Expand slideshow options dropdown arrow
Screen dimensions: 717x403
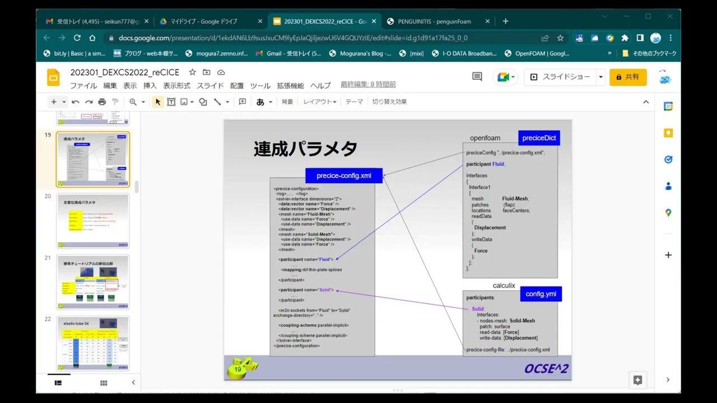(601, 77)
